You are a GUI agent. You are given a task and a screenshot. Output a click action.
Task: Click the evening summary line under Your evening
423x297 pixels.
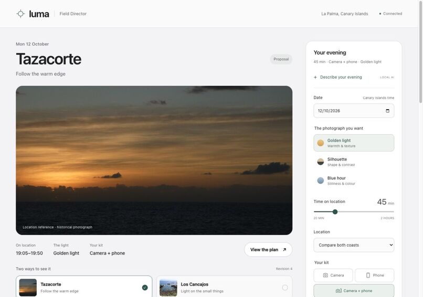(x=347, y=62)
